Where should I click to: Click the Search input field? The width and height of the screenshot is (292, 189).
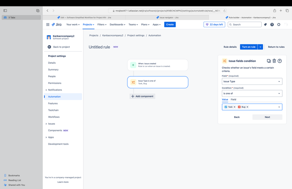click(x=245, y=24)
